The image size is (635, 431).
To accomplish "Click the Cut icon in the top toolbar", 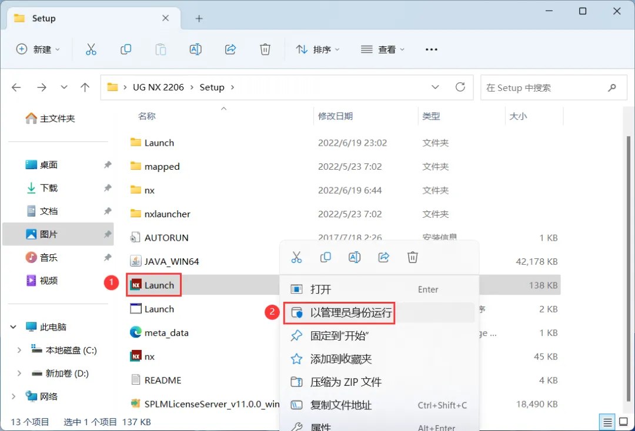I will [91, 49].
